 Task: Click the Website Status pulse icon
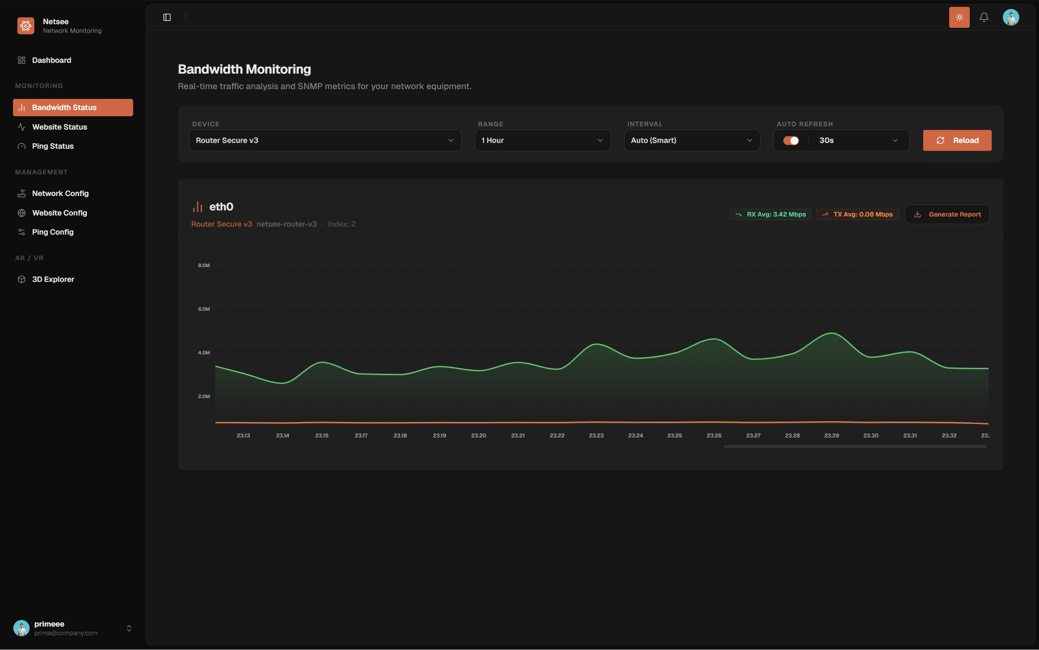coord(22,127)
